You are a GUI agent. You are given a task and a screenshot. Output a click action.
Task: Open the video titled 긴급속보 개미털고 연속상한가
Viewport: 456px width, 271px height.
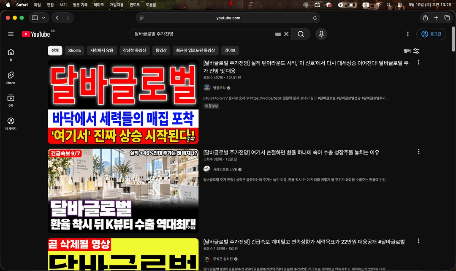(304, 241)
